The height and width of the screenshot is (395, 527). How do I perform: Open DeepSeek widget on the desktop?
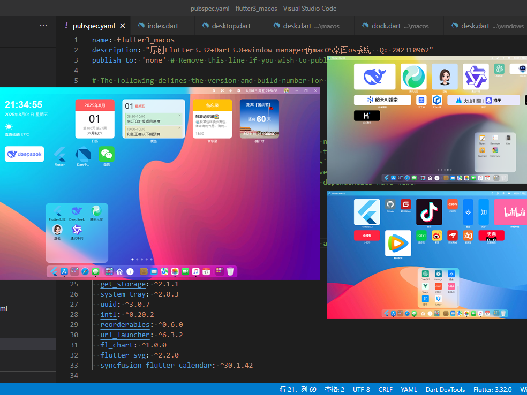coord(24,154)
